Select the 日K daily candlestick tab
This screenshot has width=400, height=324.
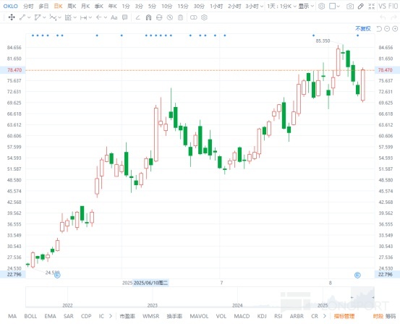point(59,6)
